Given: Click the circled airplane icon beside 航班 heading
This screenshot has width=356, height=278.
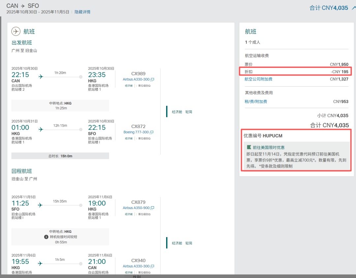Looking at the screenshot, I should pos(16,31).
